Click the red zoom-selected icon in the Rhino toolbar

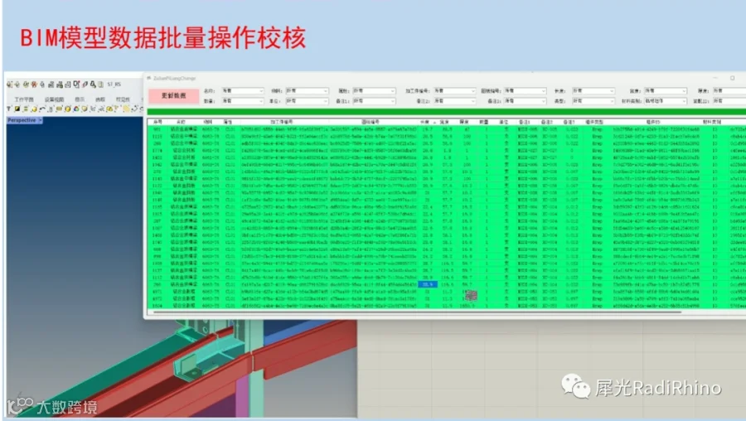click(x=34, y=85)
